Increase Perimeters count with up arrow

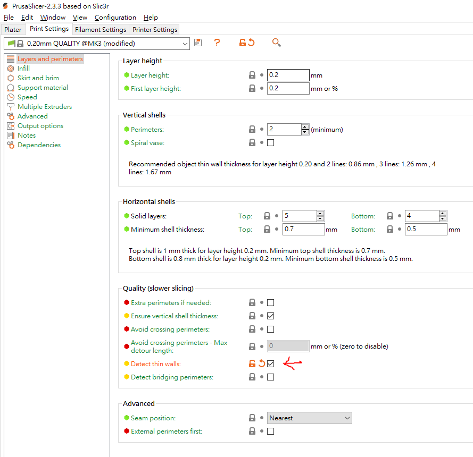(305, 127)
